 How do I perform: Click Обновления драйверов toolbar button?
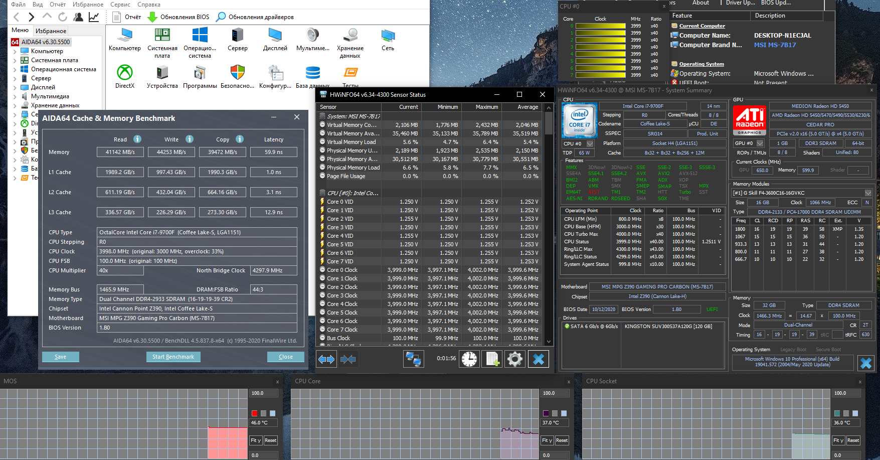(x=255, y=17)
